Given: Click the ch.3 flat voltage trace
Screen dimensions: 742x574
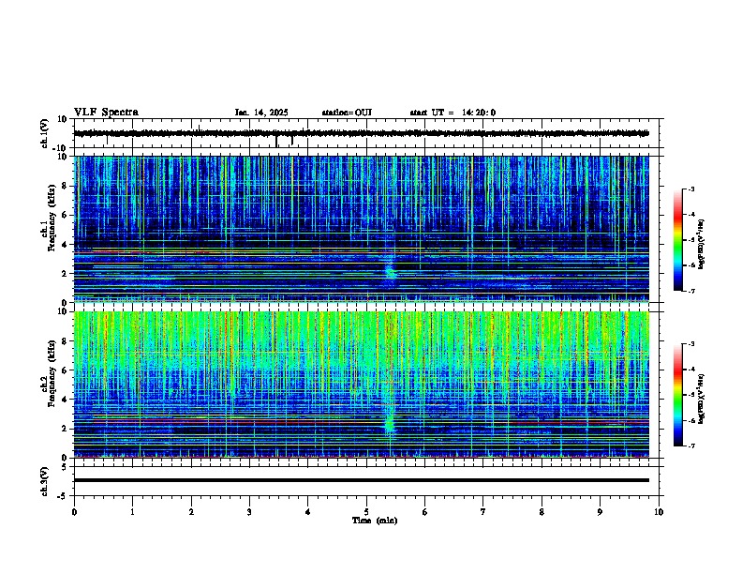Looking at the screenshot, I should click(361, 480).
